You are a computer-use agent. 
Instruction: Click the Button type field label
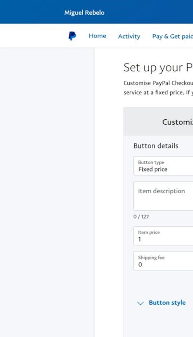click(151, 162)
